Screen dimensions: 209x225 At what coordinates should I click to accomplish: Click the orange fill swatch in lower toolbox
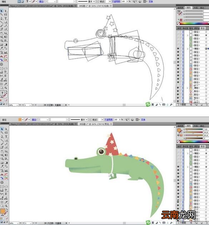tap(3, 211)
